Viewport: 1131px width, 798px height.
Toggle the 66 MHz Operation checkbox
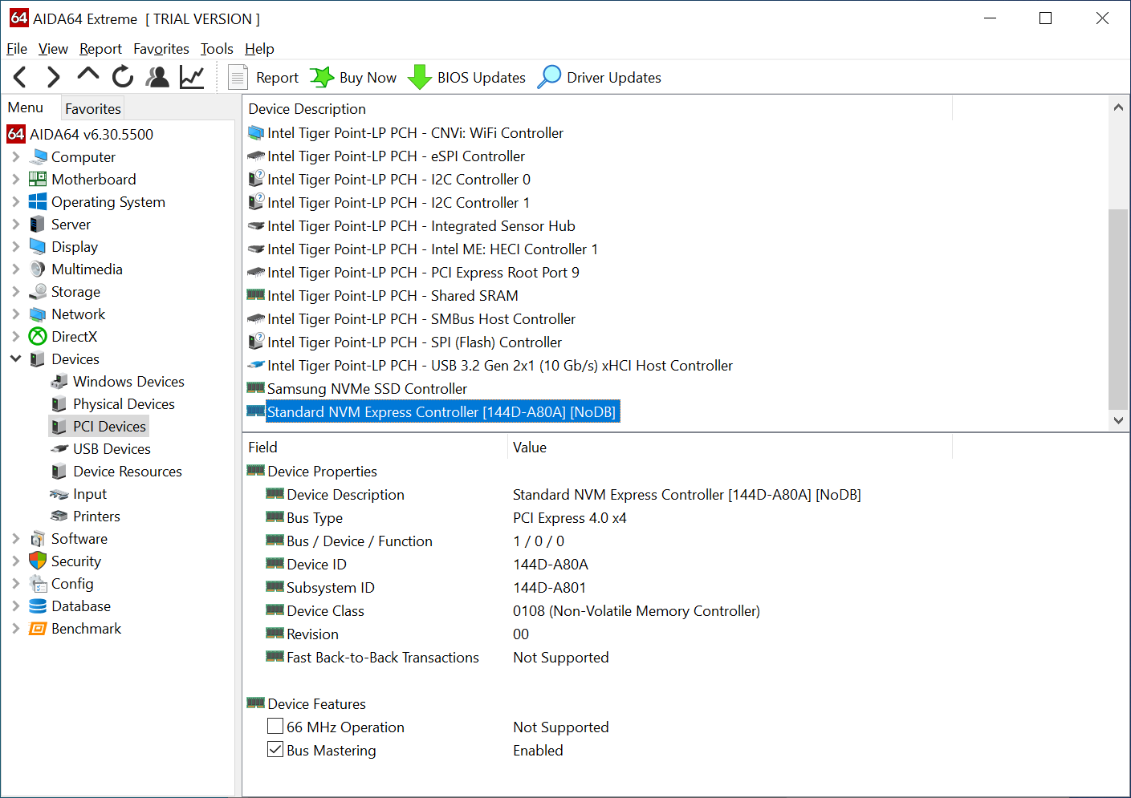click(275, 727)
